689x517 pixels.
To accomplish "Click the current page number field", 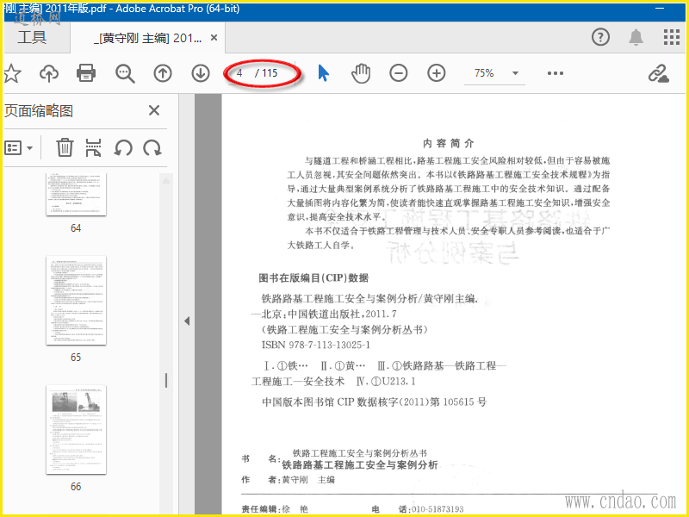I will [x=240, y=73].
